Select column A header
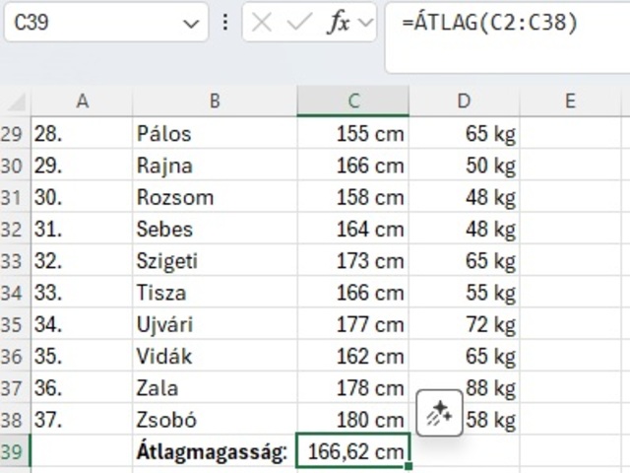Image resolution: width=630 pixels, height=473 pixels. (x=82, y=101)
